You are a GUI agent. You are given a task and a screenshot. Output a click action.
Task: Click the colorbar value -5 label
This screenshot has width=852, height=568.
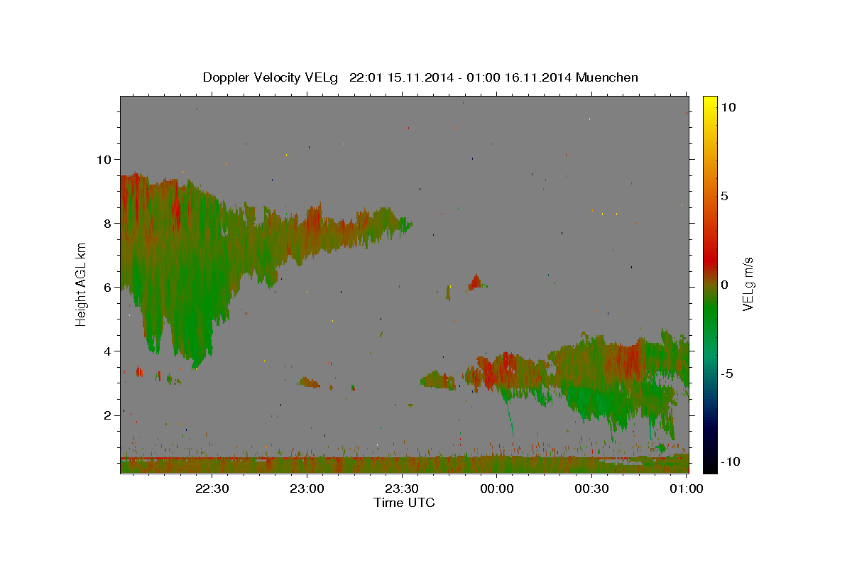727,373
